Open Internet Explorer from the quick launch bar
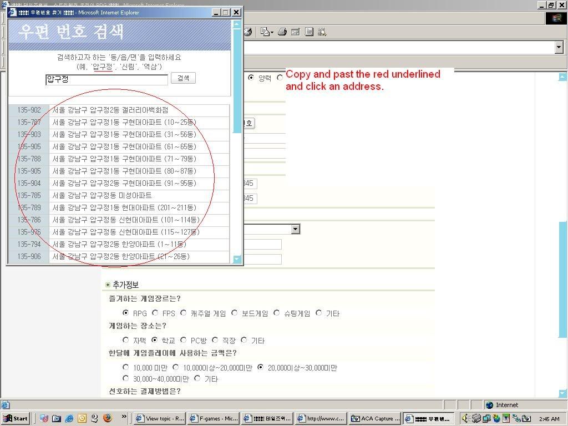 click(x=69, y=418)
